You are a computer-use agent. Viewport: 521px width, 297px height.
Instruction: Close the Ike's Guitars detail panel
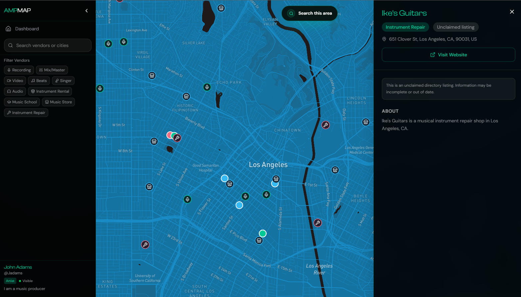coord(512,12)
